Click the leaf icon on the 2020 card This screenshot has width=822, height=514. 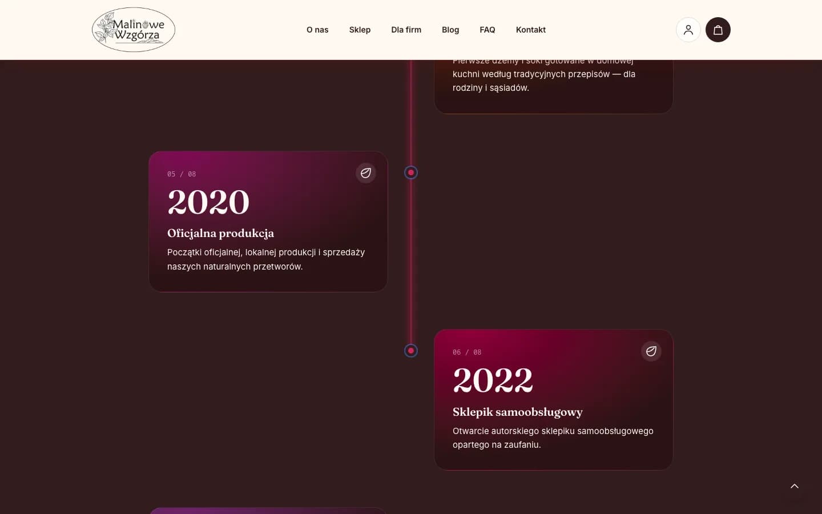coord(366,172)
